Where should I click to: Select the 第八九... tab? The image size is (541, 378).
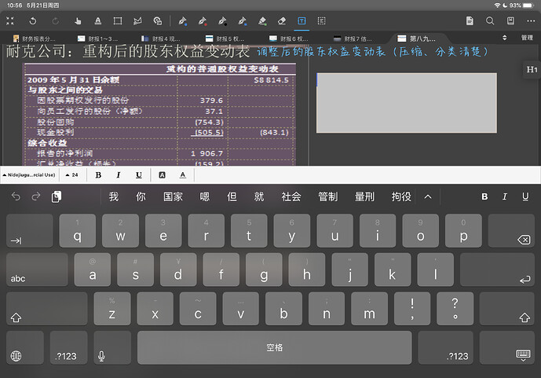pyautogui.click(x=416, y=39)
